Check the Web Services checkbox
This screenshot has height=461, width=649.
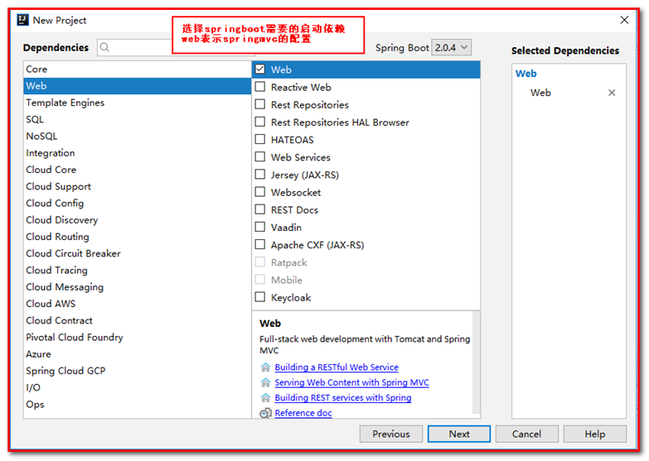tap(260, 157)
